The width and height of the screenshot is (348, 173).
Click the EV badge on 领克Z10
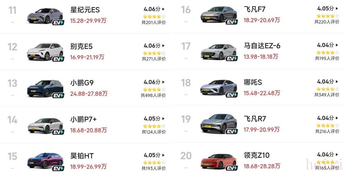tap(232, 168)
